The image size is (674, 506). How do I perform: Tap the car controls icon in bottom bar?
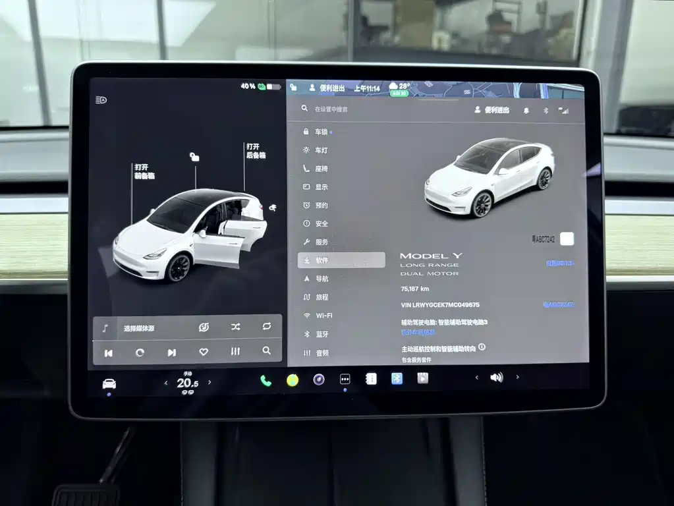(x=109, y=383)
